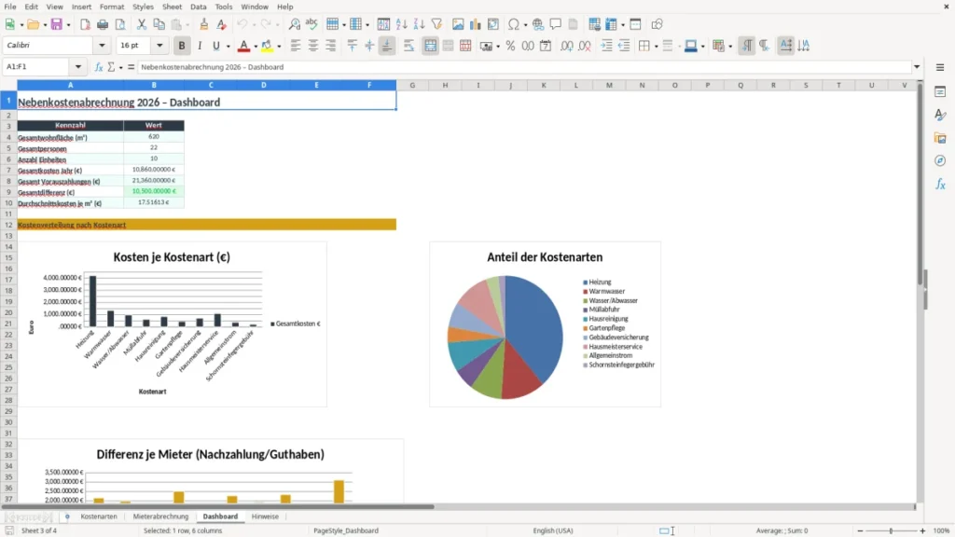Switch to the Mieterabrechnung sheet tab

[x=160, y=516]
